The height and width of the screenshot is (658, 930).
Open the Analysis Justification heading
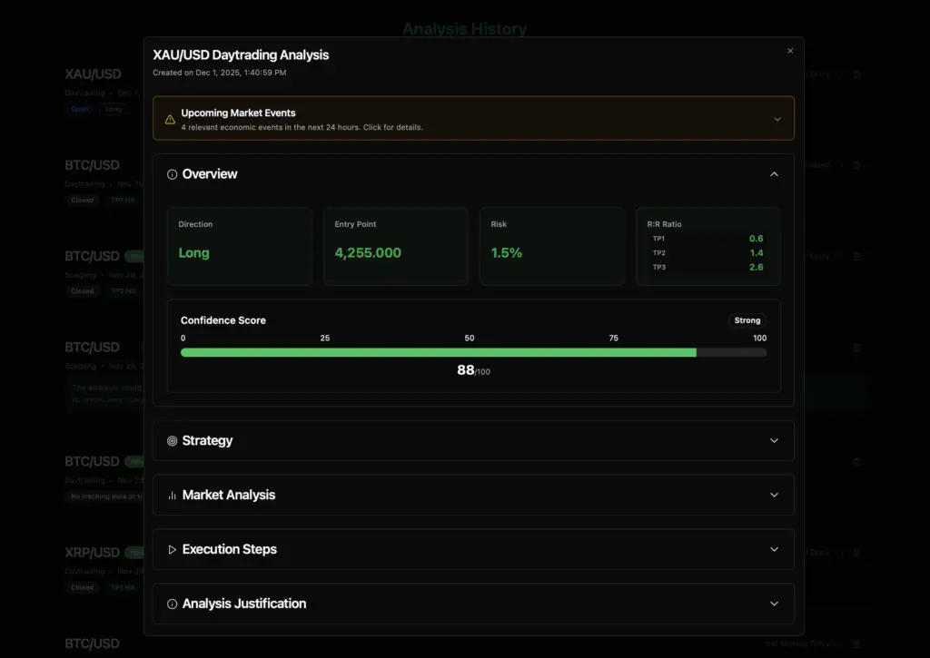(243, 604)
